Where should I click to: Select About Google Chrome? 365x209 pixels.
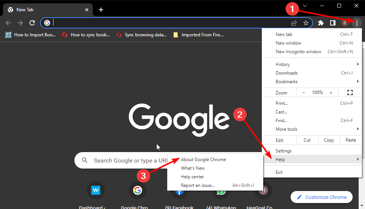[215, 160]
